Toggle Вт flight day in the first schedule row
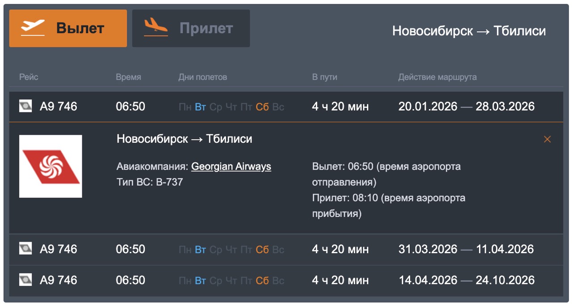Screen dimensions: 572x306 [x=201, y=106]
